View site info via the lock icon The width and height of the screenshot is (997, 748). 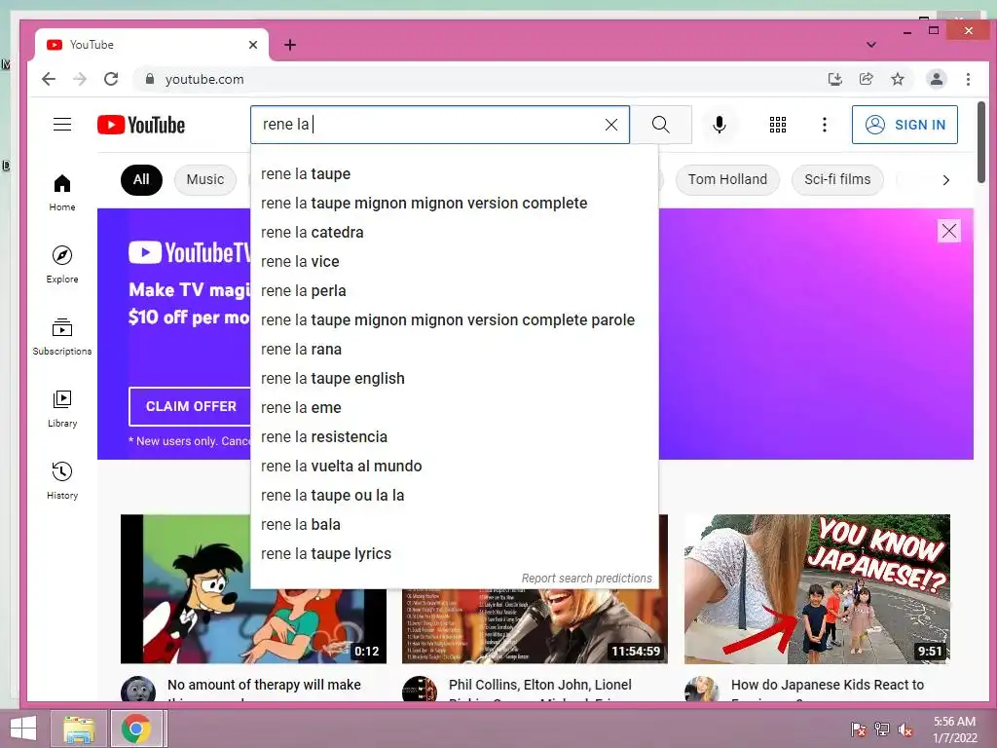[149, 79]
